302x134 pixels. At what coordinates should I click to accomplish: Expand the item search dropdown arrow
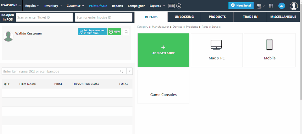tap(130, 71)
